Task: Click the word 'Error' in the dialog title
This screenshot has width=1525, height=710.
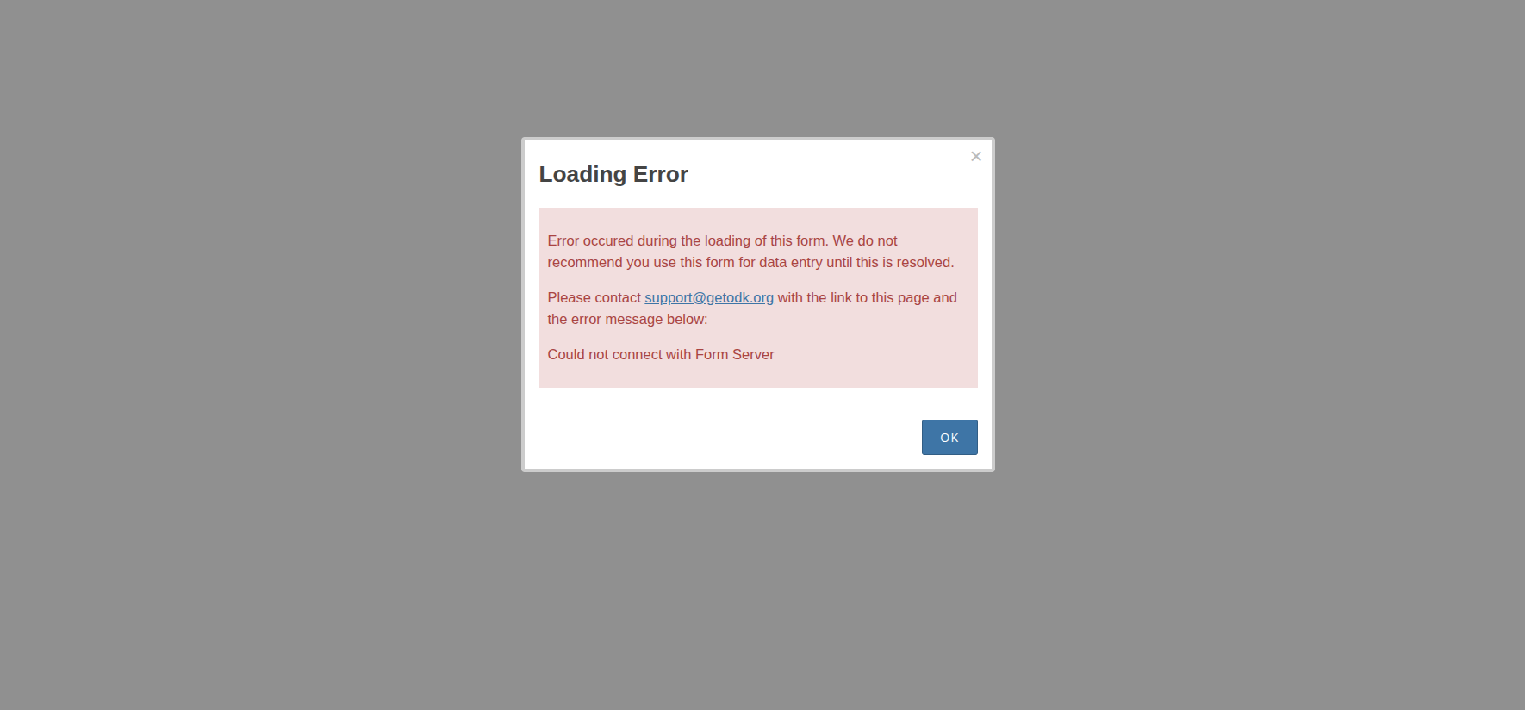Action: (661, 174)
